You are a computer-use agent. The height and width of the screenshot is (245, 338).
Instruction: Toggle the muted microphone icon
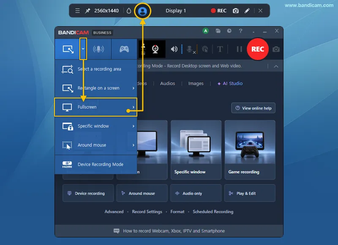191,49
